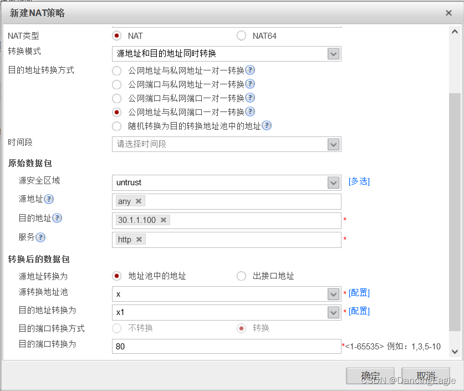The width and height of the screenshot is (464, 391).
Task: Confirm with the 确定 button
Action: point(370,376)
